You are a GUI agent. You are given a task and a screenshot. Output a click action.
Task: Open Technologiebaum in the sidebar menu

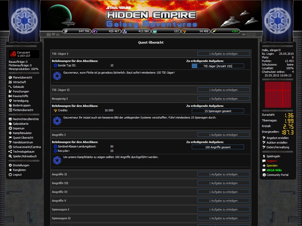tap(23, 152)
